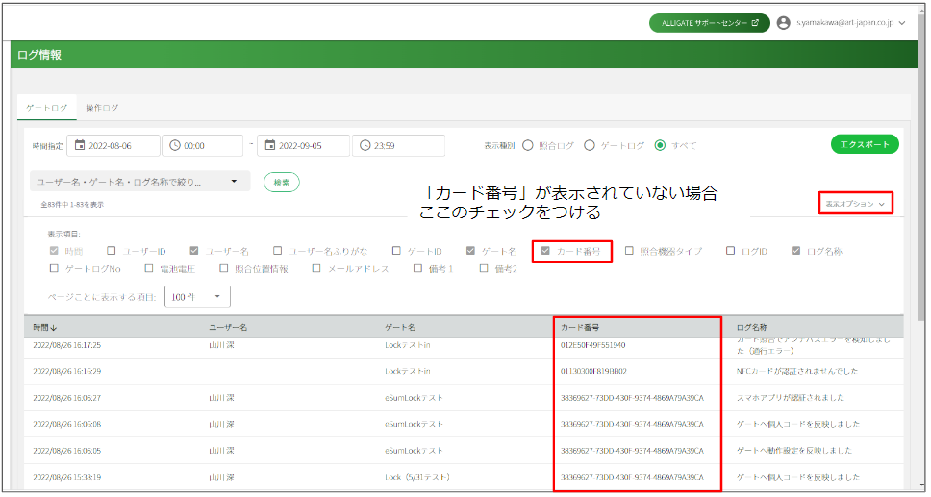
Task: Enable the 電池電圧 checkbox
Action: click(149, 269)
